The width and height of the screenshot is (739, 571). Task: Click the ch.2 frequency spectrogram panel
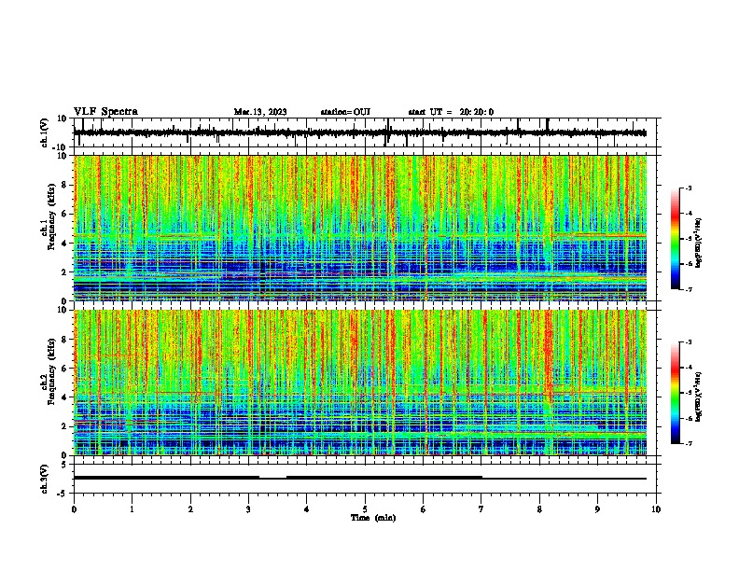point(360,383)
